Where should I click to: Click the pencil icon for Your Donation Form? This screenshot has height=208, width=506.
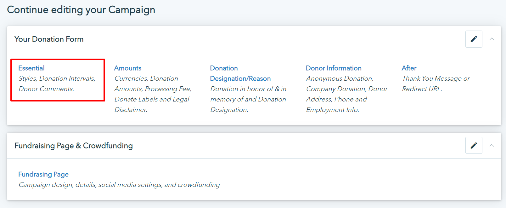pyautogui.click(x=474, y=39)
